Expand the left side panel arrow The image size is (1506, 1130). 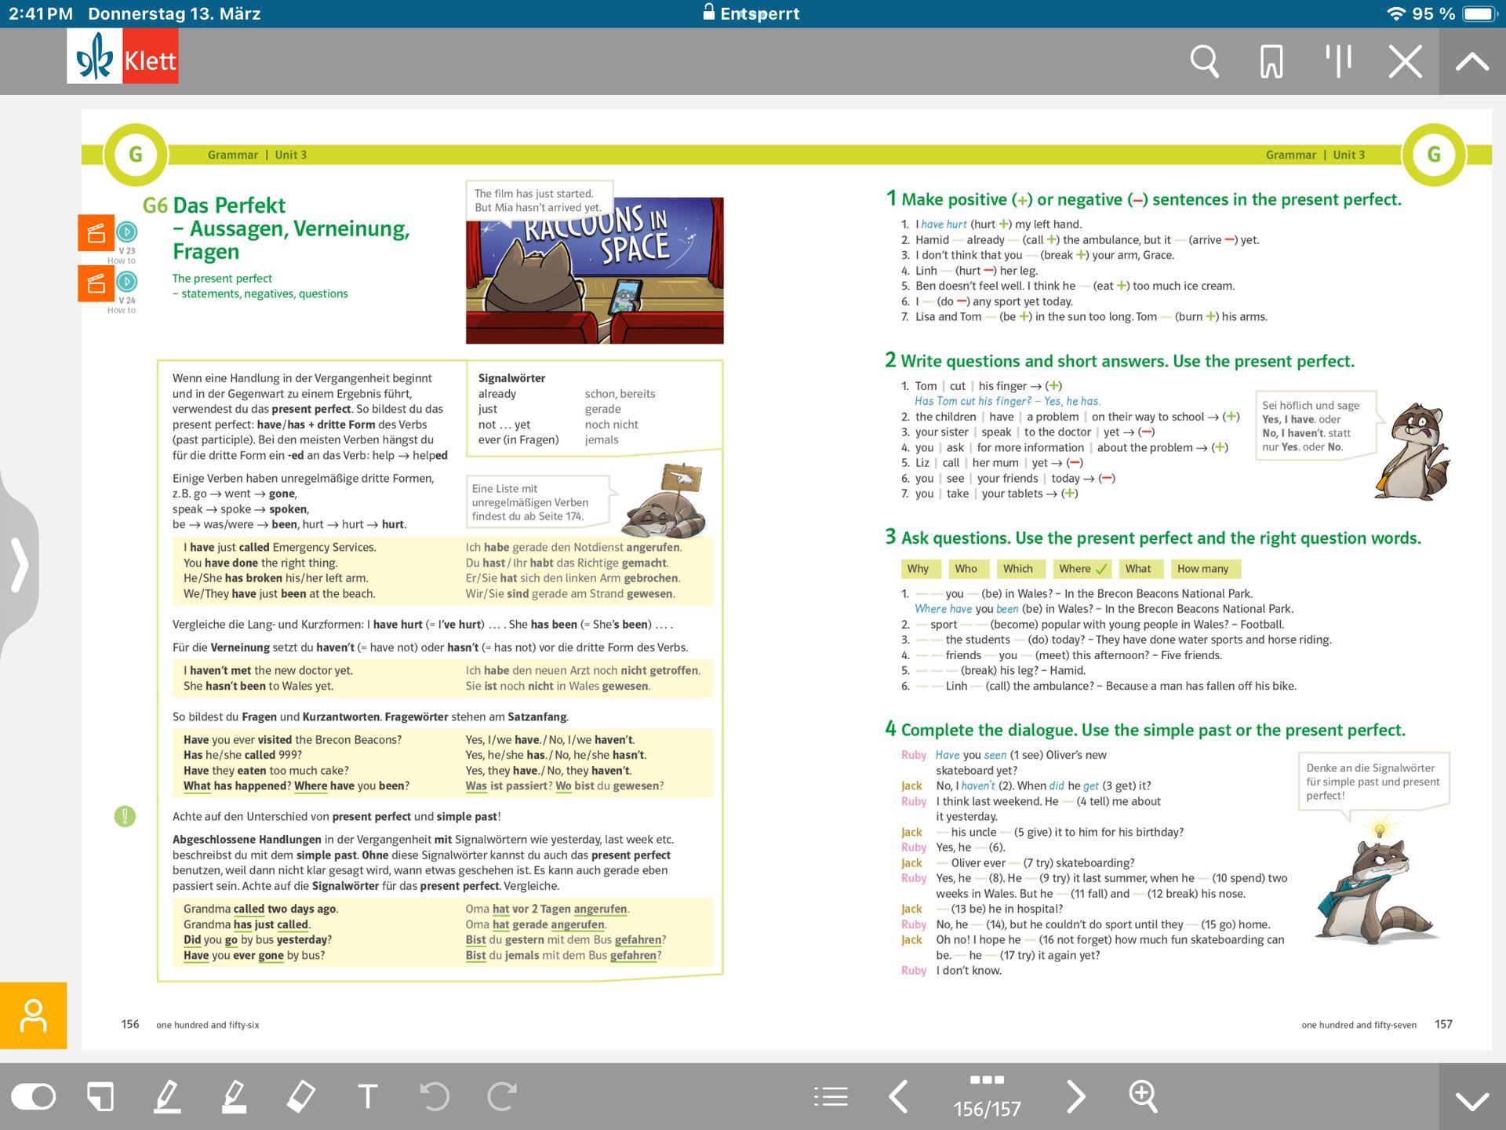coord(19,563)
